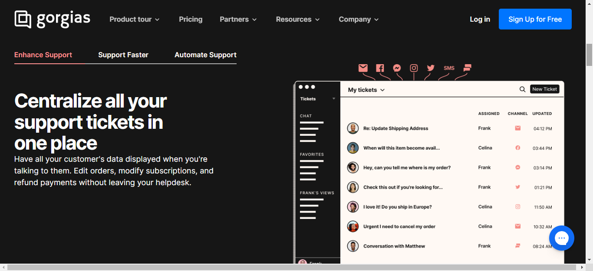This screenshot has width=593, height=271.
Task: Click the Messenger icon in the 03:14 PM row
Action: (x=517, y=167)
